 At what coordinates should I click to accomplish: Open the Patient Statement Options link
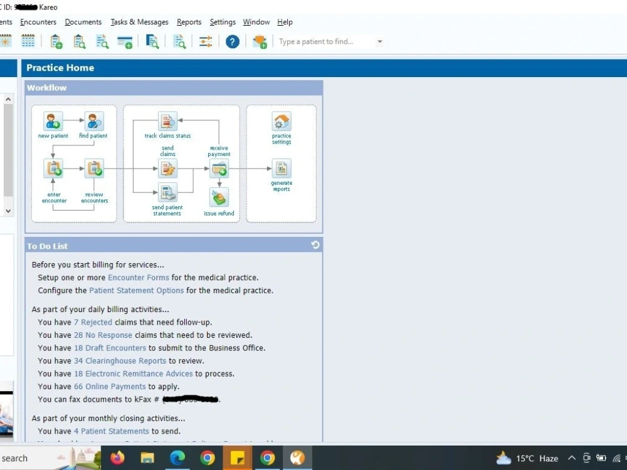coord(136,290)
